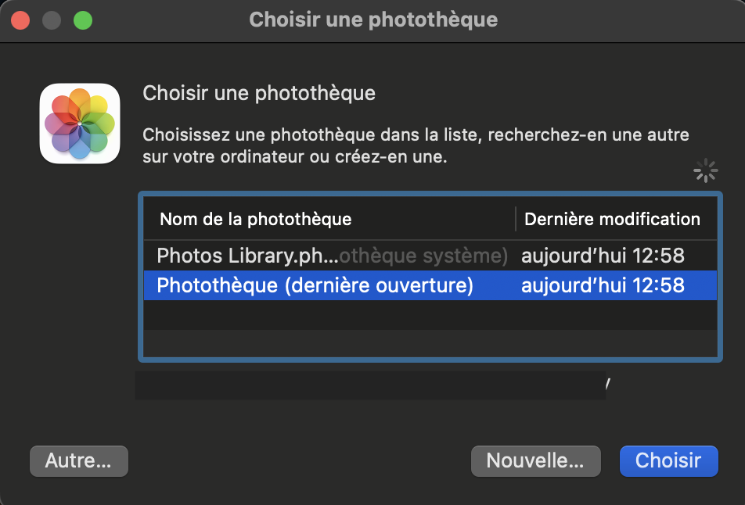Close the Choisir une photothèque window
This screenshot has height=505, width=745.
pos(20,20)
